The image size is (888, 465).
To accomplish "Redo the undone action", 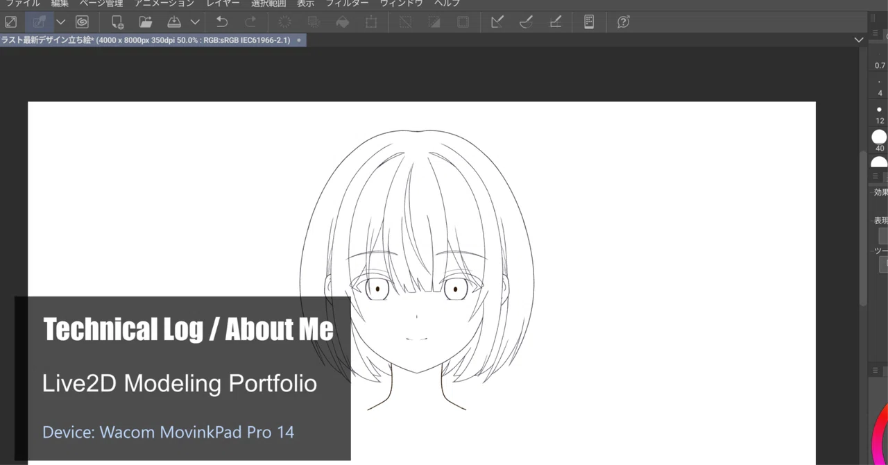I will click(x=250, y=22).
